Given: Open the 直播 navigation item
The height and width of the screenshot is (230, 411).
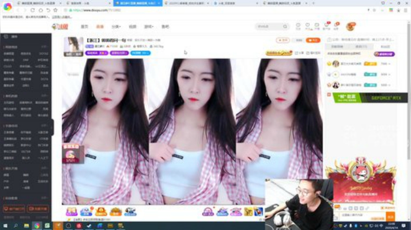Looking at the screenshot, I should [x=100, y=27].
